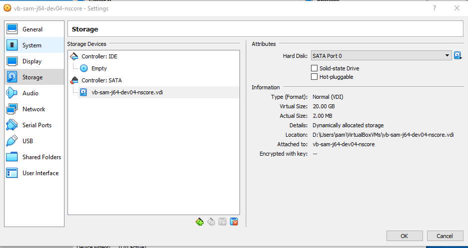Click the remove storage controller icon
The height and width of the screenshot is (248, 468).
211,222
